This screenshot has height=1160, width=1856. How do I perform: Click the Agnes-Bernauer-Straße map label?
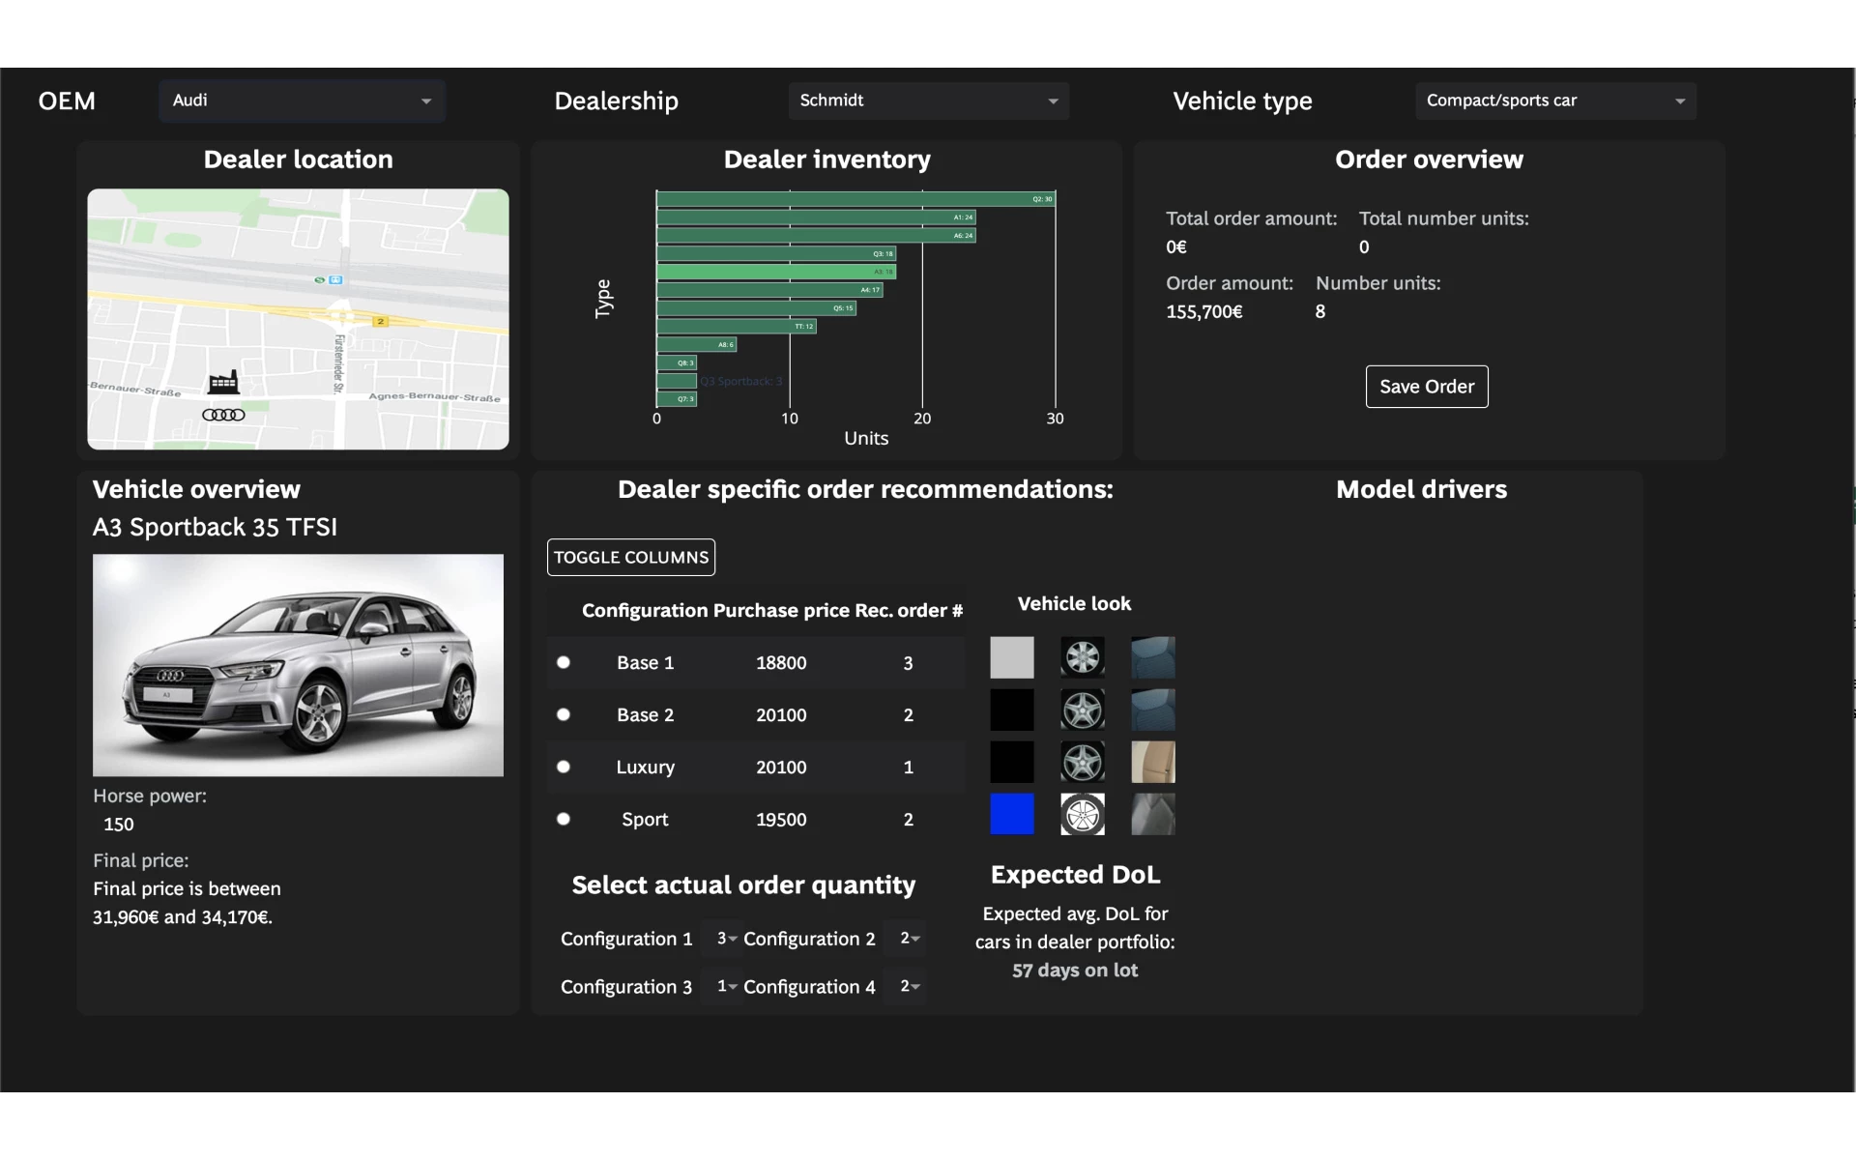[x=434, y=397]
